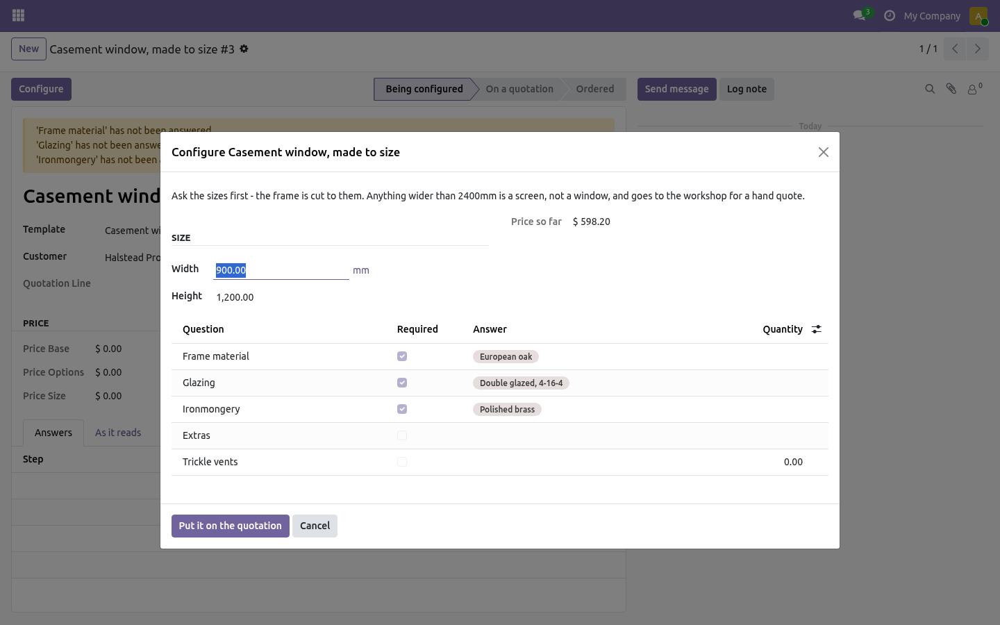Select the Being configured status stage
Viewport: 1000px width, 625px height.
click(424, 89)
